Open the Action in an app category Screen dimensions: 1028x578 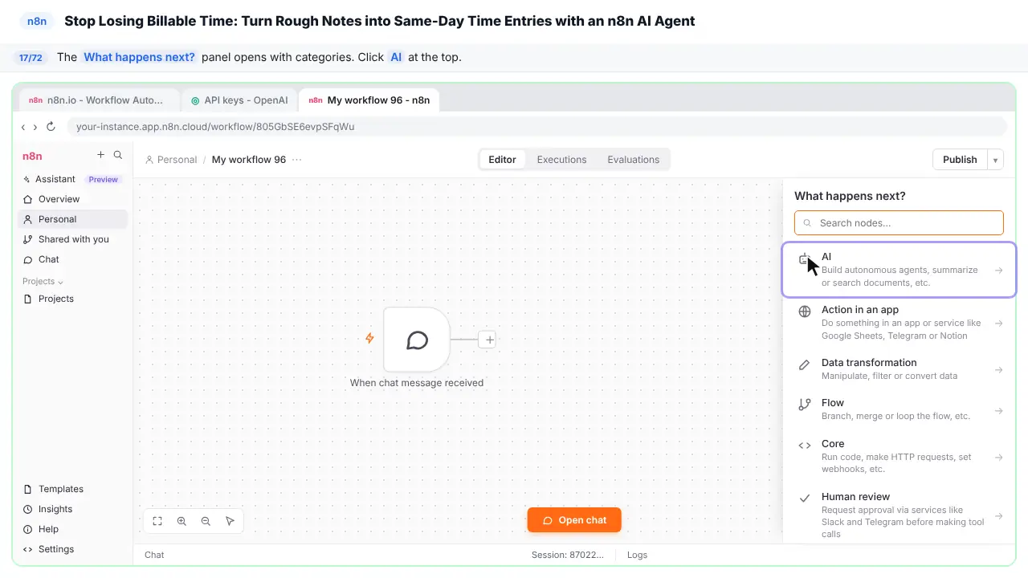point(899,323)
